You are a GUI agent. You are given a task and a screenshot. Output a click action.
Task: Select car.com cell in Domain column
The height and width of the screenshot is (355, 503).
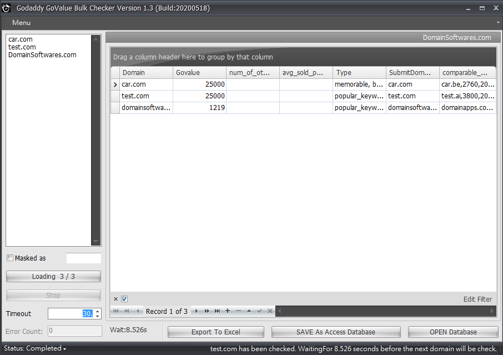pos(146,84)
